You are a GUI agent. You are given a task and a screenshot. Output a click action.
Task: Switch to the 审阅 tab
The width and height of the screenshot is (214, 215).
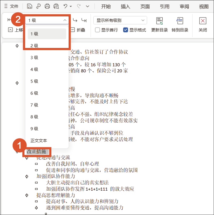pos(184,6)
